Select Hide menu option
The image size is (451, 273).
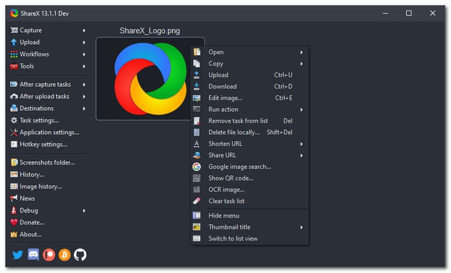[x=249, y=215]
